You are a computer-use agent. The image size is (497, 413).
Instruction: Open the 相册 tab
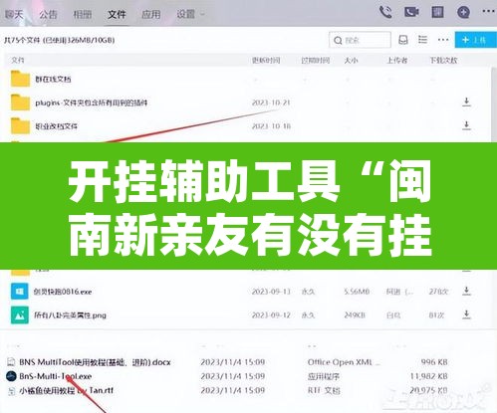tap(83, 14)
